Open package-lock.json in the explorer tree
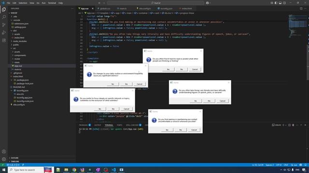This screenshot has height=173, width=309. click(x=25, y=84)
